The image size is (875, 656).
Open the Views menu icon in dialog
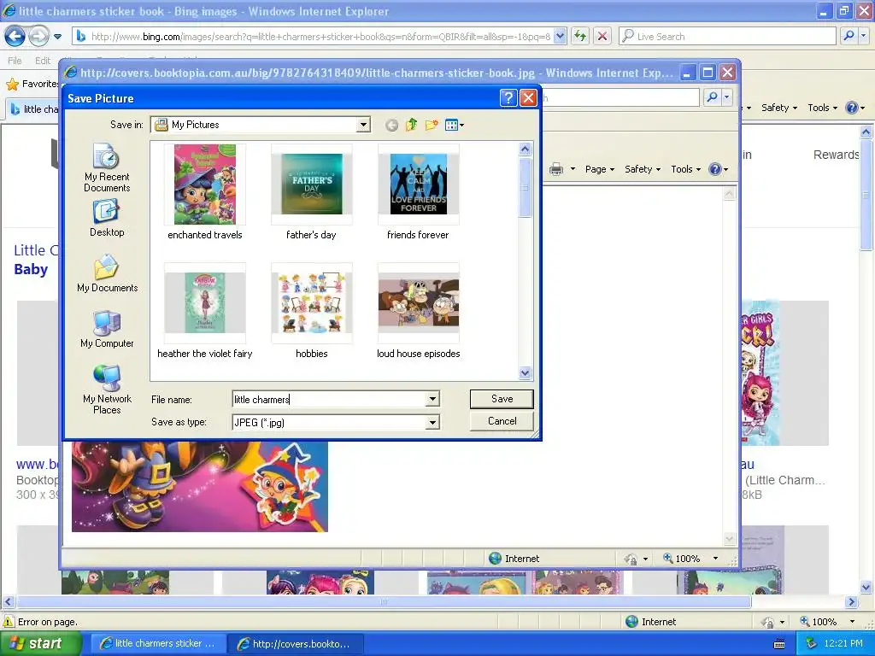[455, 125]
